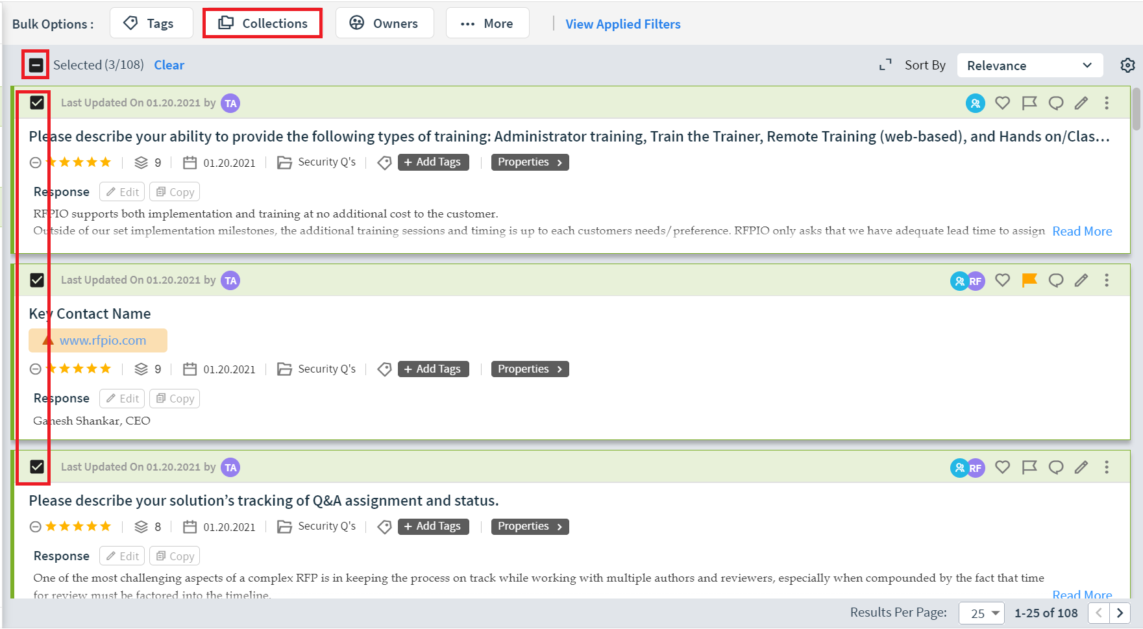Clear the current selection
The image size is (1143, 629).
[169, 65]
